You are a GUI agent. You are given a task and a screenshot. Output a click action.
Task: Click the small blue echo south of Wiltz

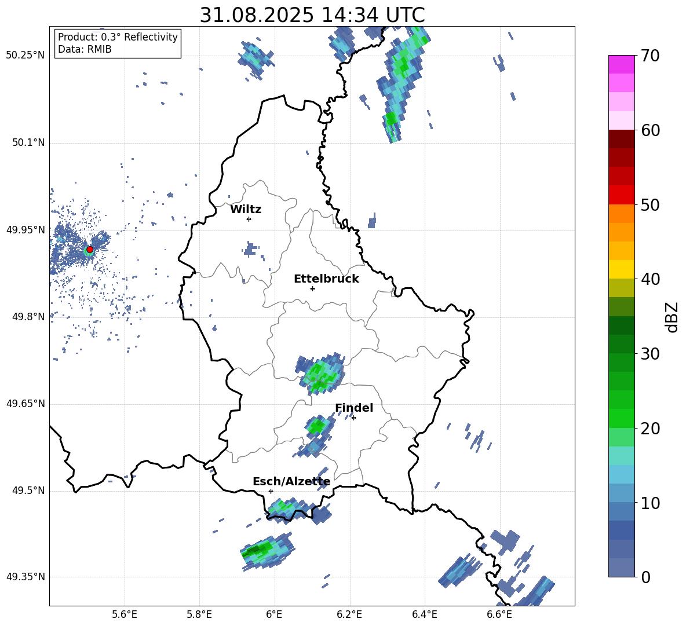(250, 250)
